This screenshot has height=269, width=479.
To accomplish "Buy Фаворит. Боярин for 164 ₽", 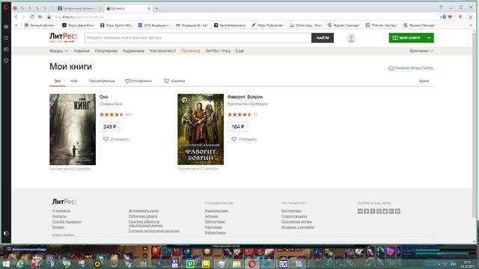I will tap(238, 127).
